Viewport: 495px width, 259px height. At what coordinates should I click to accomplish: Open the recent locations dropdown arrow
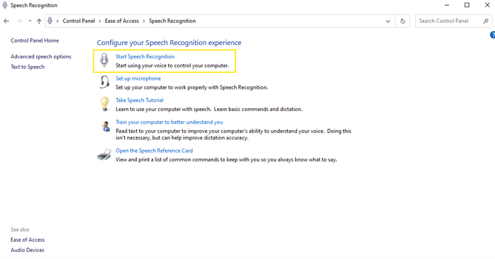(30, 21)
